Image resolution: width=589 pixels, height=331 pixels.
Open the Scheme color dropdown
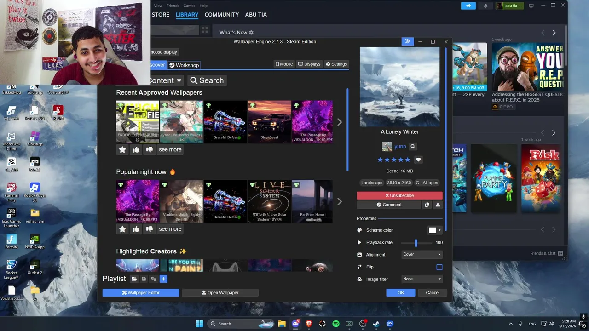[x=435, y=230]
